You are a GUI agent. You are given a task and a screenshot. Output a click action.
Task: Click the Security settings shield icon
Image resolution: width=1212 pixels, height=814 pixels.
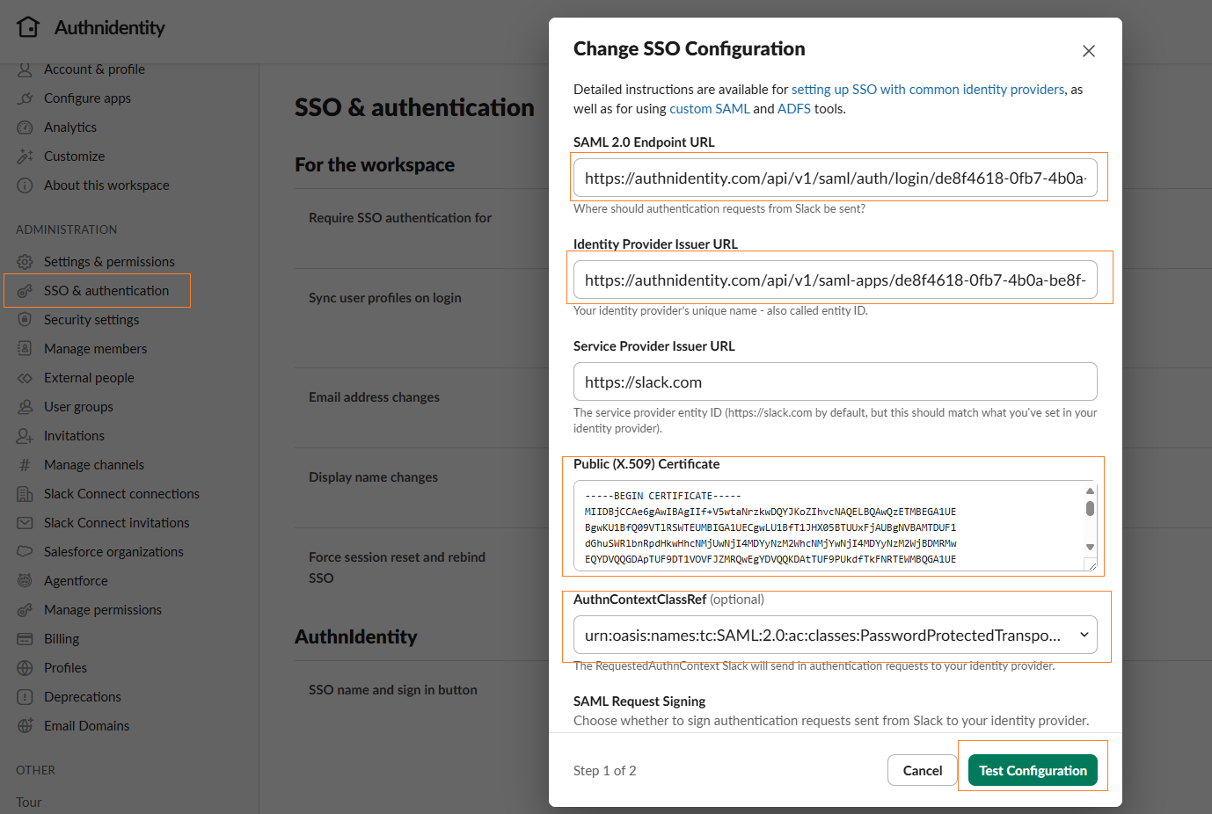click(25, 320)
